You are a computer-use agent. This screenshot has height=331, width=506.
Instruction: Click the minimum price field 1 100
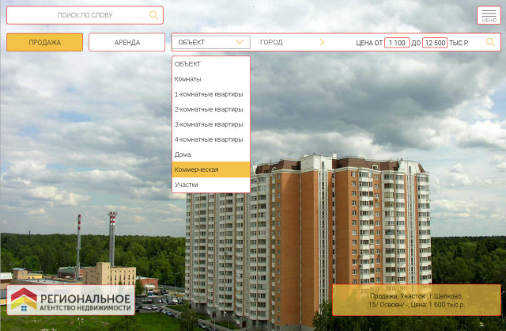coord(397,43)
